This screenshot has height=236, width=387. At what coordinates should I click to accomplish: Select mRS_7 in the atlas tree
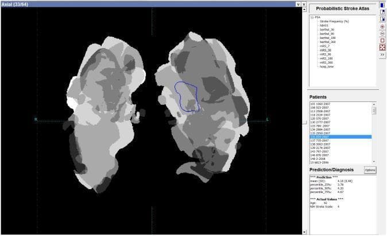point(324,46)
